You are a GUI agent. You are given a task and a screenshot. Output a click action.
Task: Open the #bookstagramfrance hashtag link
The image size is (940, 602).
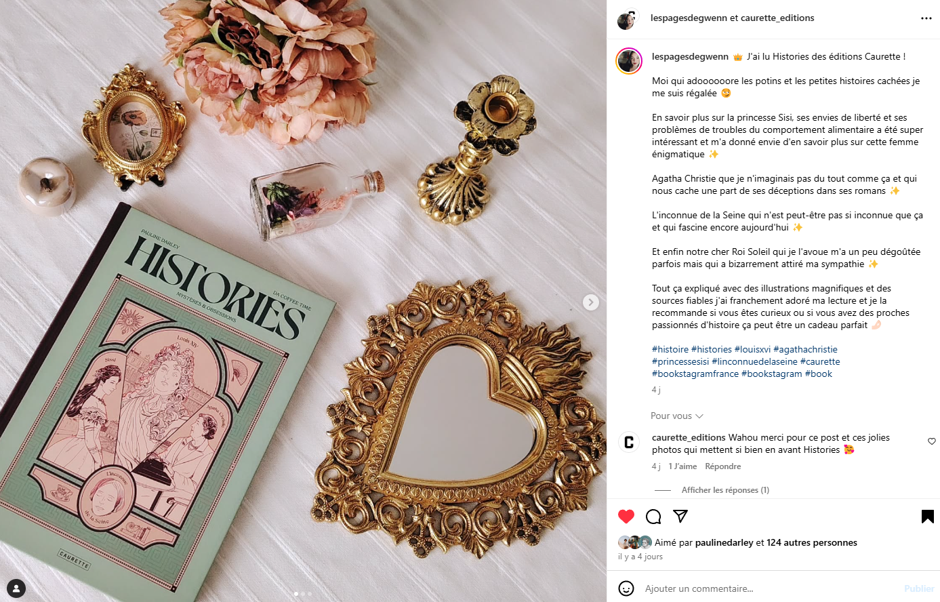click(x=695, y=374)
